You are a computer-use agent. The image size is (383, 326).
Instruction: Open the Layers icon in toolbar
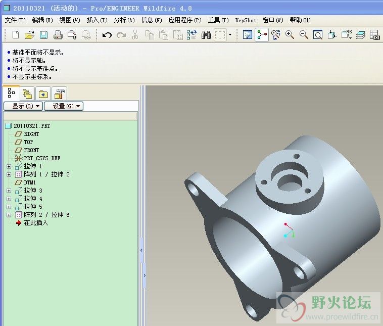pos(361,35)
